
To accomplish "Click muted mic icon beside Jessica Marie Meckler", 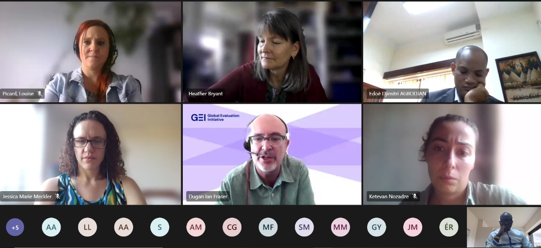I will [58, 197].
